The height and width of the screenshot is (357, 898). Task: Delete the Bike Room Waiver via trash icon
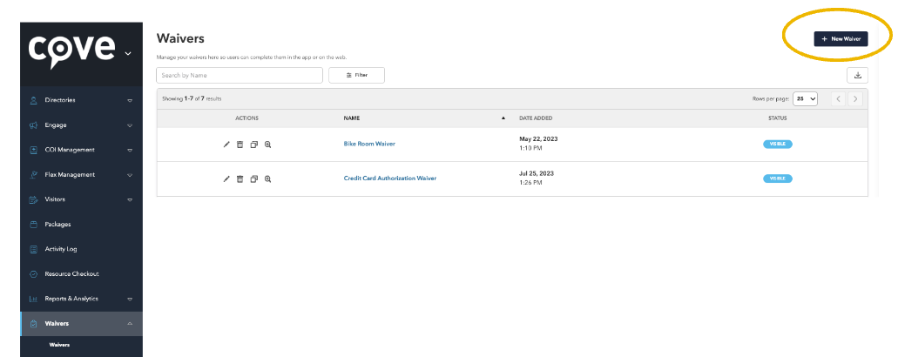pyautogui.click(x=240, y=145)
